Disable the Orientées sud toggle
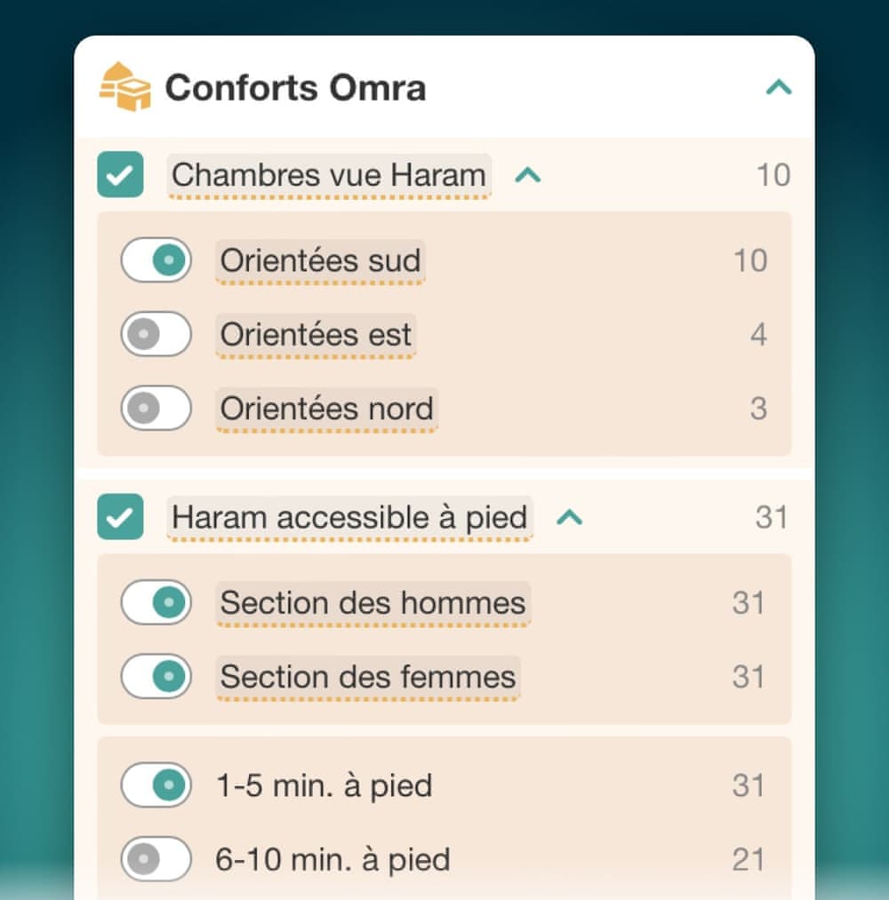889x900 pixels. 156,260
